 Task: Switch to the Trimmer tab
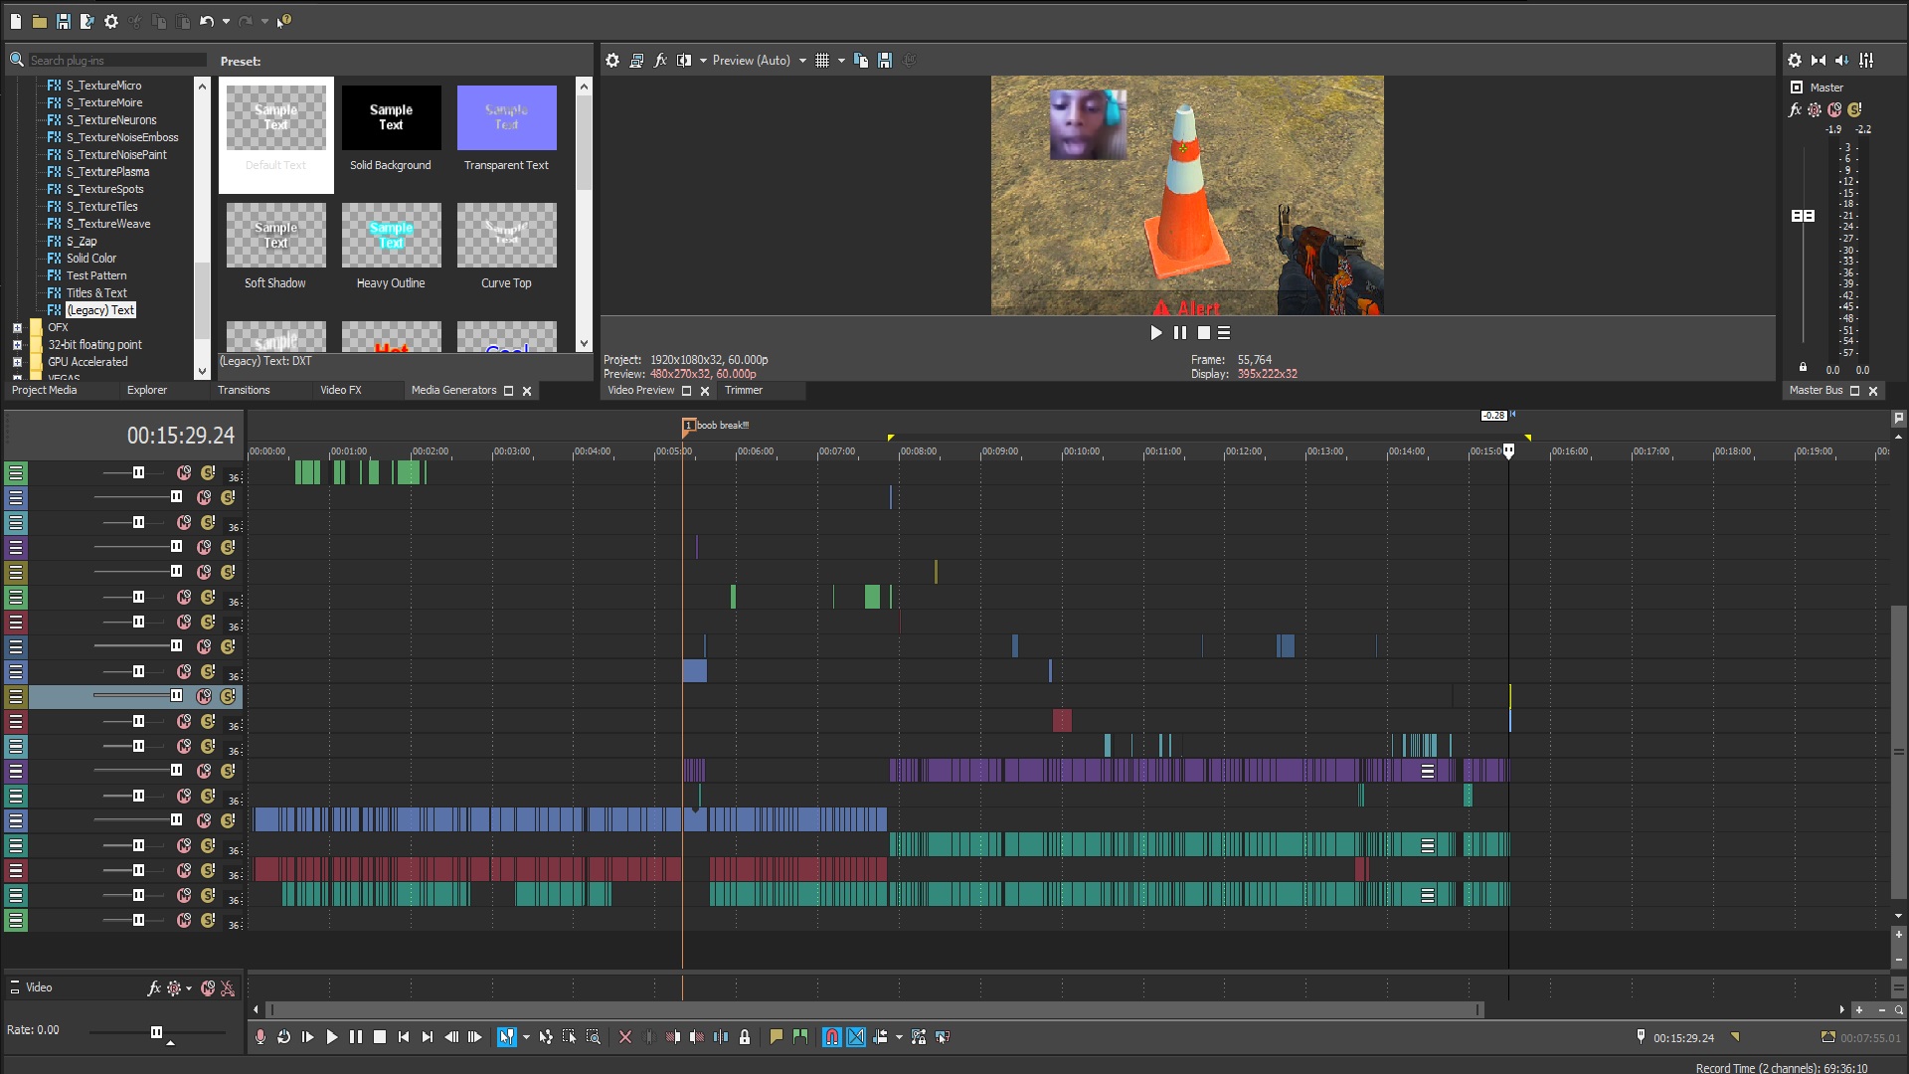point(744,390)
